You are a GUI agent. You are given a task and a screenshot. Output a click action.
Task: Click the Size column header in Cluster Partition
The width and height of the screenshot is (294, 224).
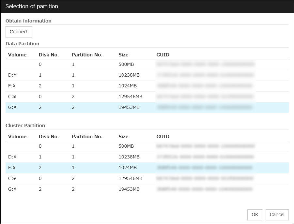point(123,136)
